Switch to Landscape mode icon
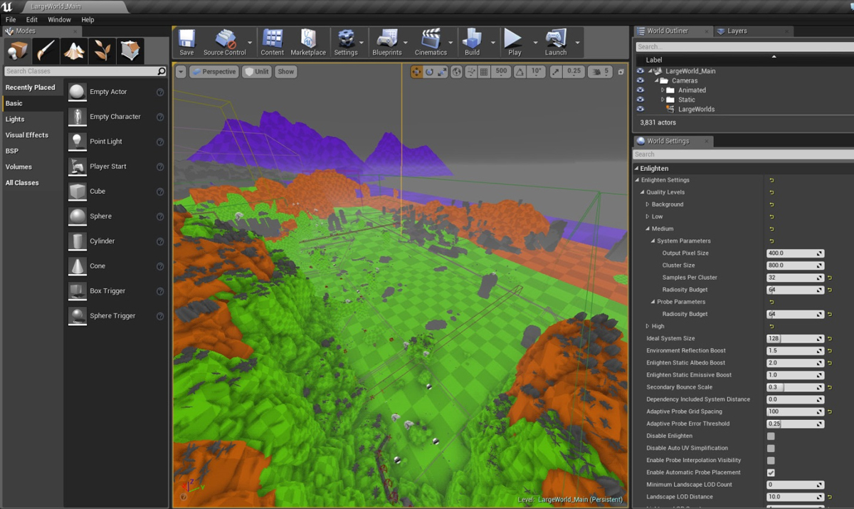Screen dimensions: 854x509 coord(74,51)
